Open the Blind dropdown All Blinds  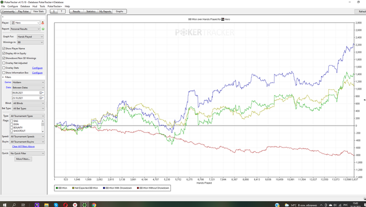pos(28,103)
